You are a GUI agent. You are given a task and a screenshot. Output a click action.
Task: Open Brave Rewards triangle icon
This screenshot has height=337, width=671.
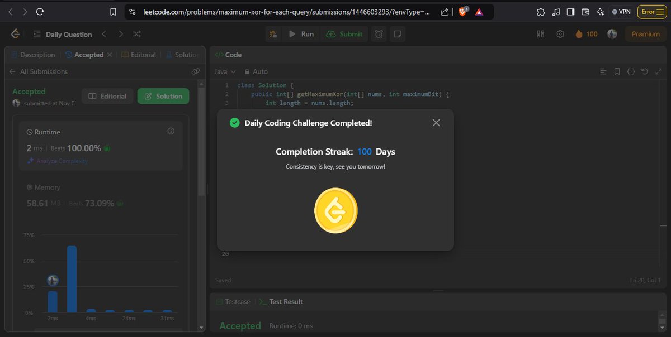tap(479, 11)
